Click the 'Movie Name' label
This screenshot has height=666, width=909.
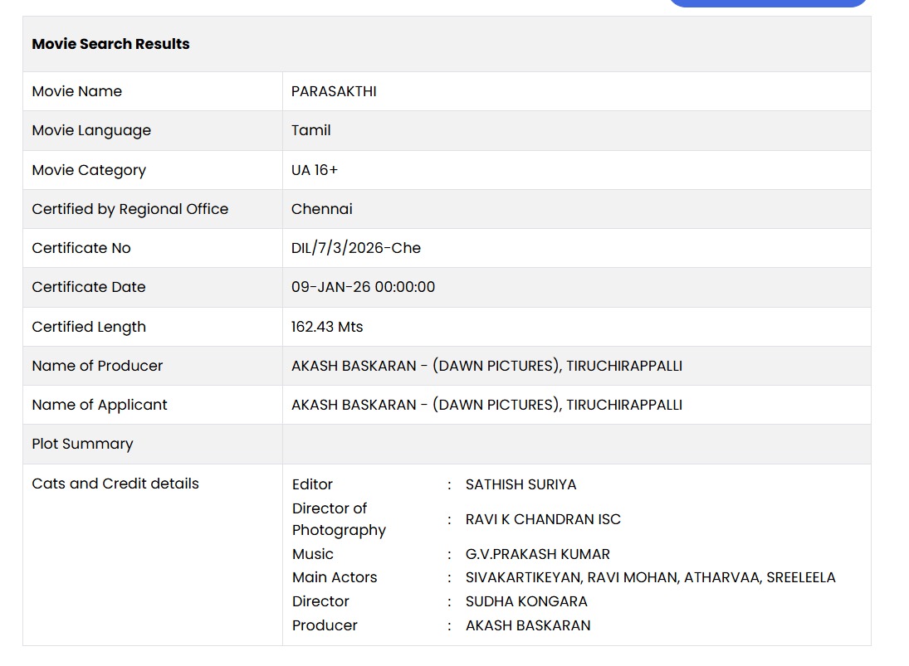click(x=77, y=91)
